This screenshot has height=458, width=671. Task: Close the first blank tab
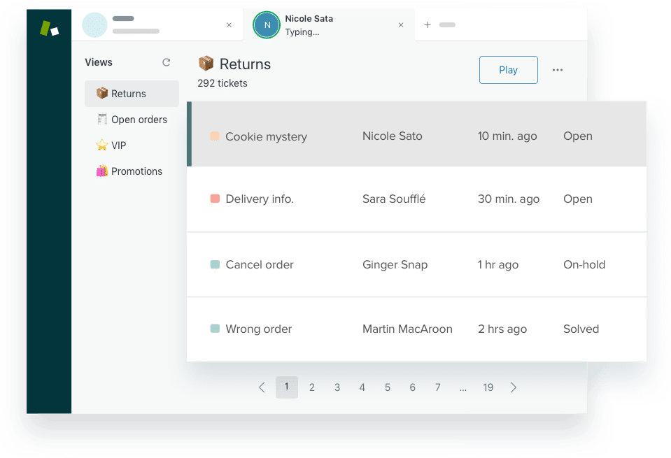point(229,25)
